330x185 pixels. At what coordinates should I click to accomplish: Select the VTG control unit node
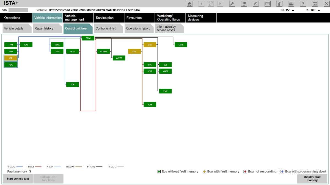tap(150, 71)
